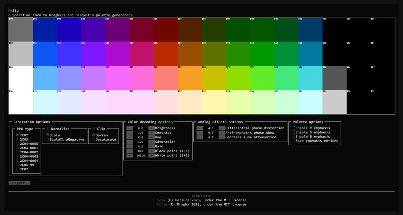Viewport: 403px width, 215px height.
Task: Open the PalGen link in footer
Action: 162,205
